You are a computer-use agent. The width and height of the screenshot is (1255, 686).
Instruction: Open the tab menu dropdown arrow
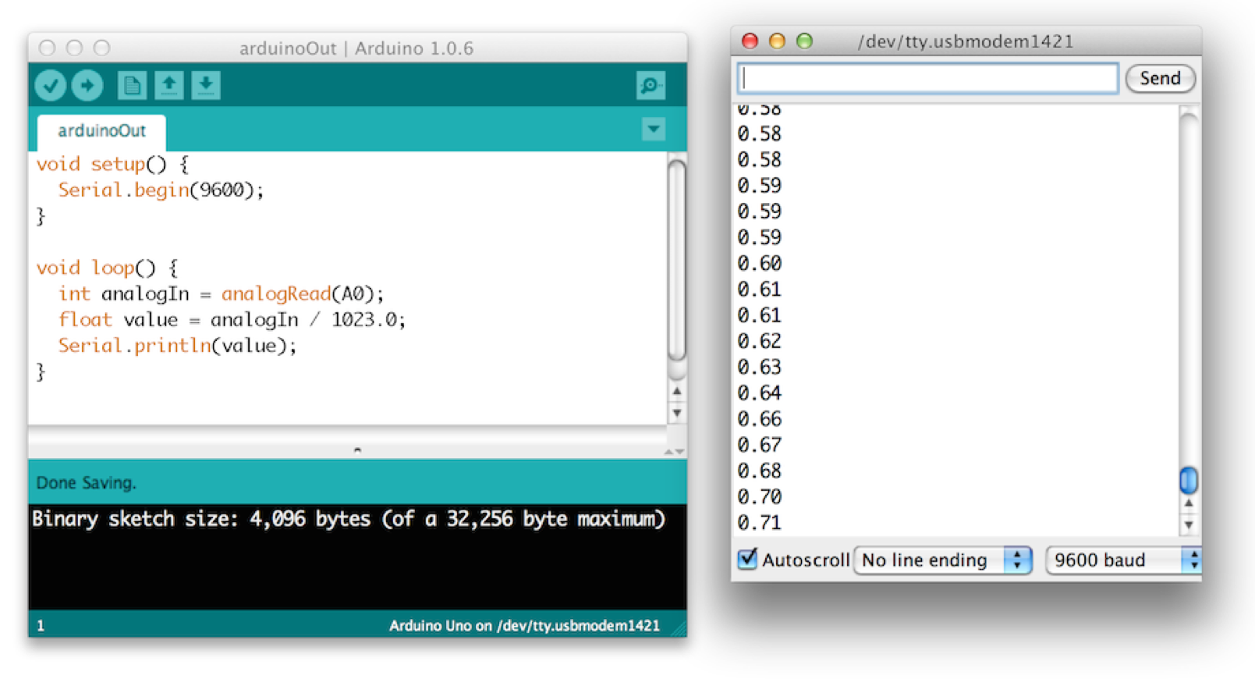(x=653, y=129)
